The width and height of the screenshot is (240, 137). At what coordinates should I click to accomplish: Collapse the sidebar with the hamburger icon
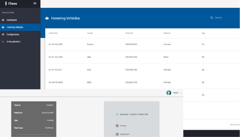(35, 3)
